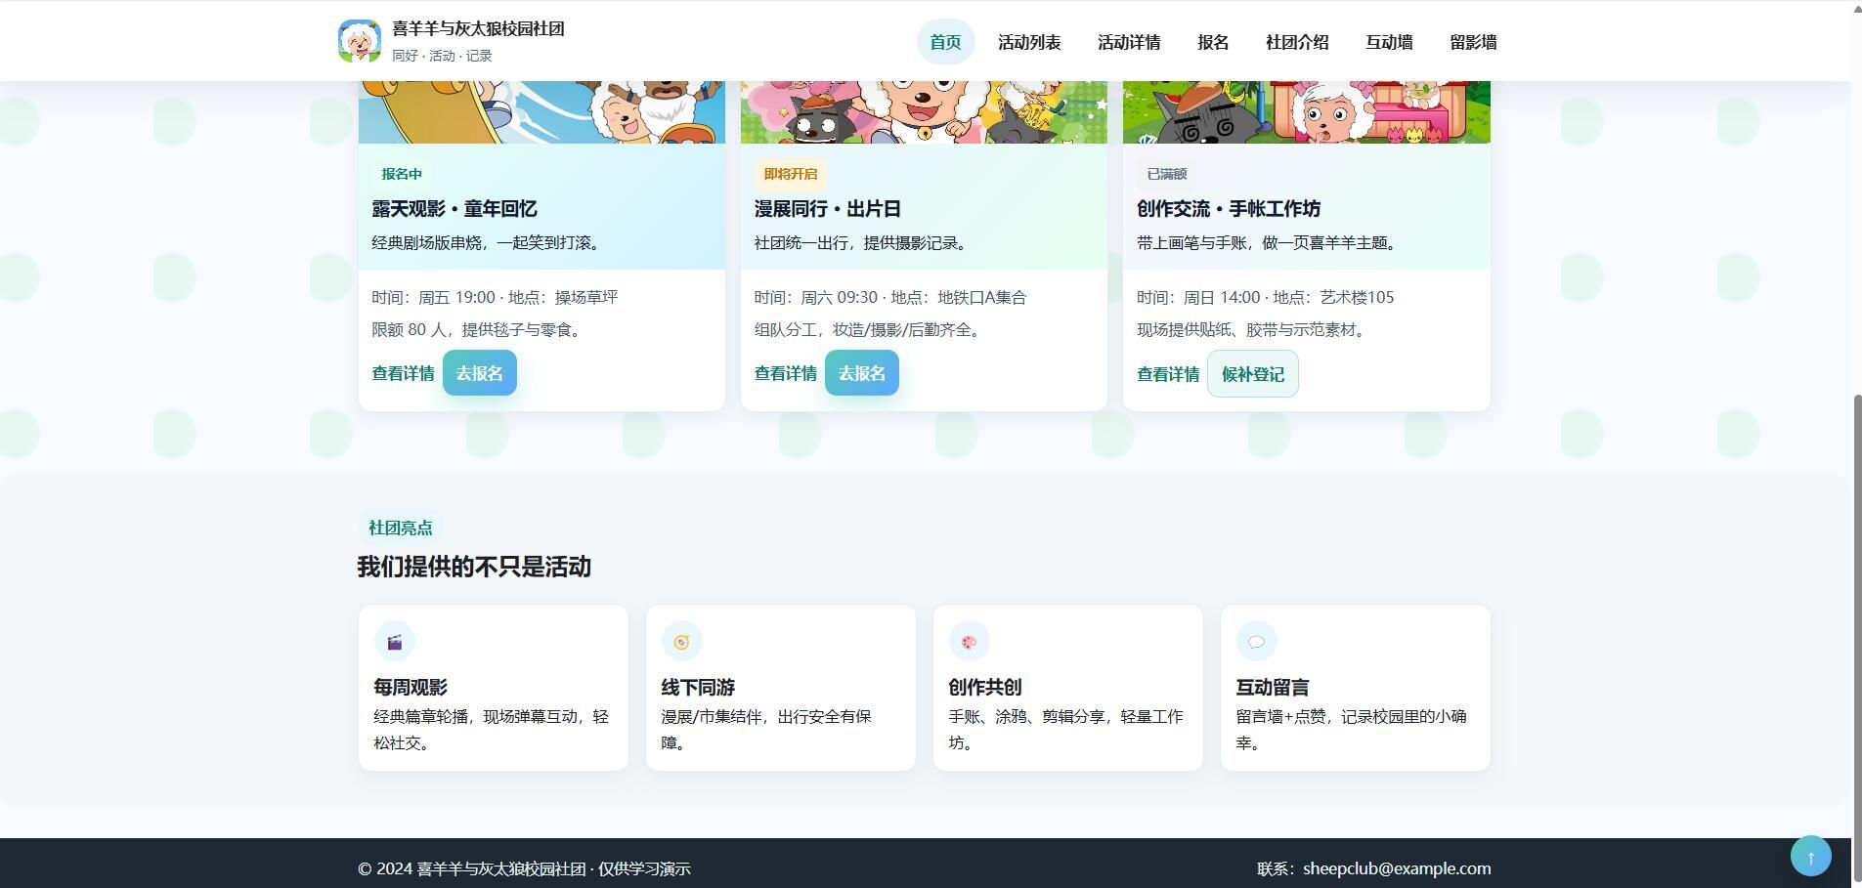This screenshot has height=888, width=1862.
Task: Click 去报名 on the 露天观影 card
Action: 479,372
